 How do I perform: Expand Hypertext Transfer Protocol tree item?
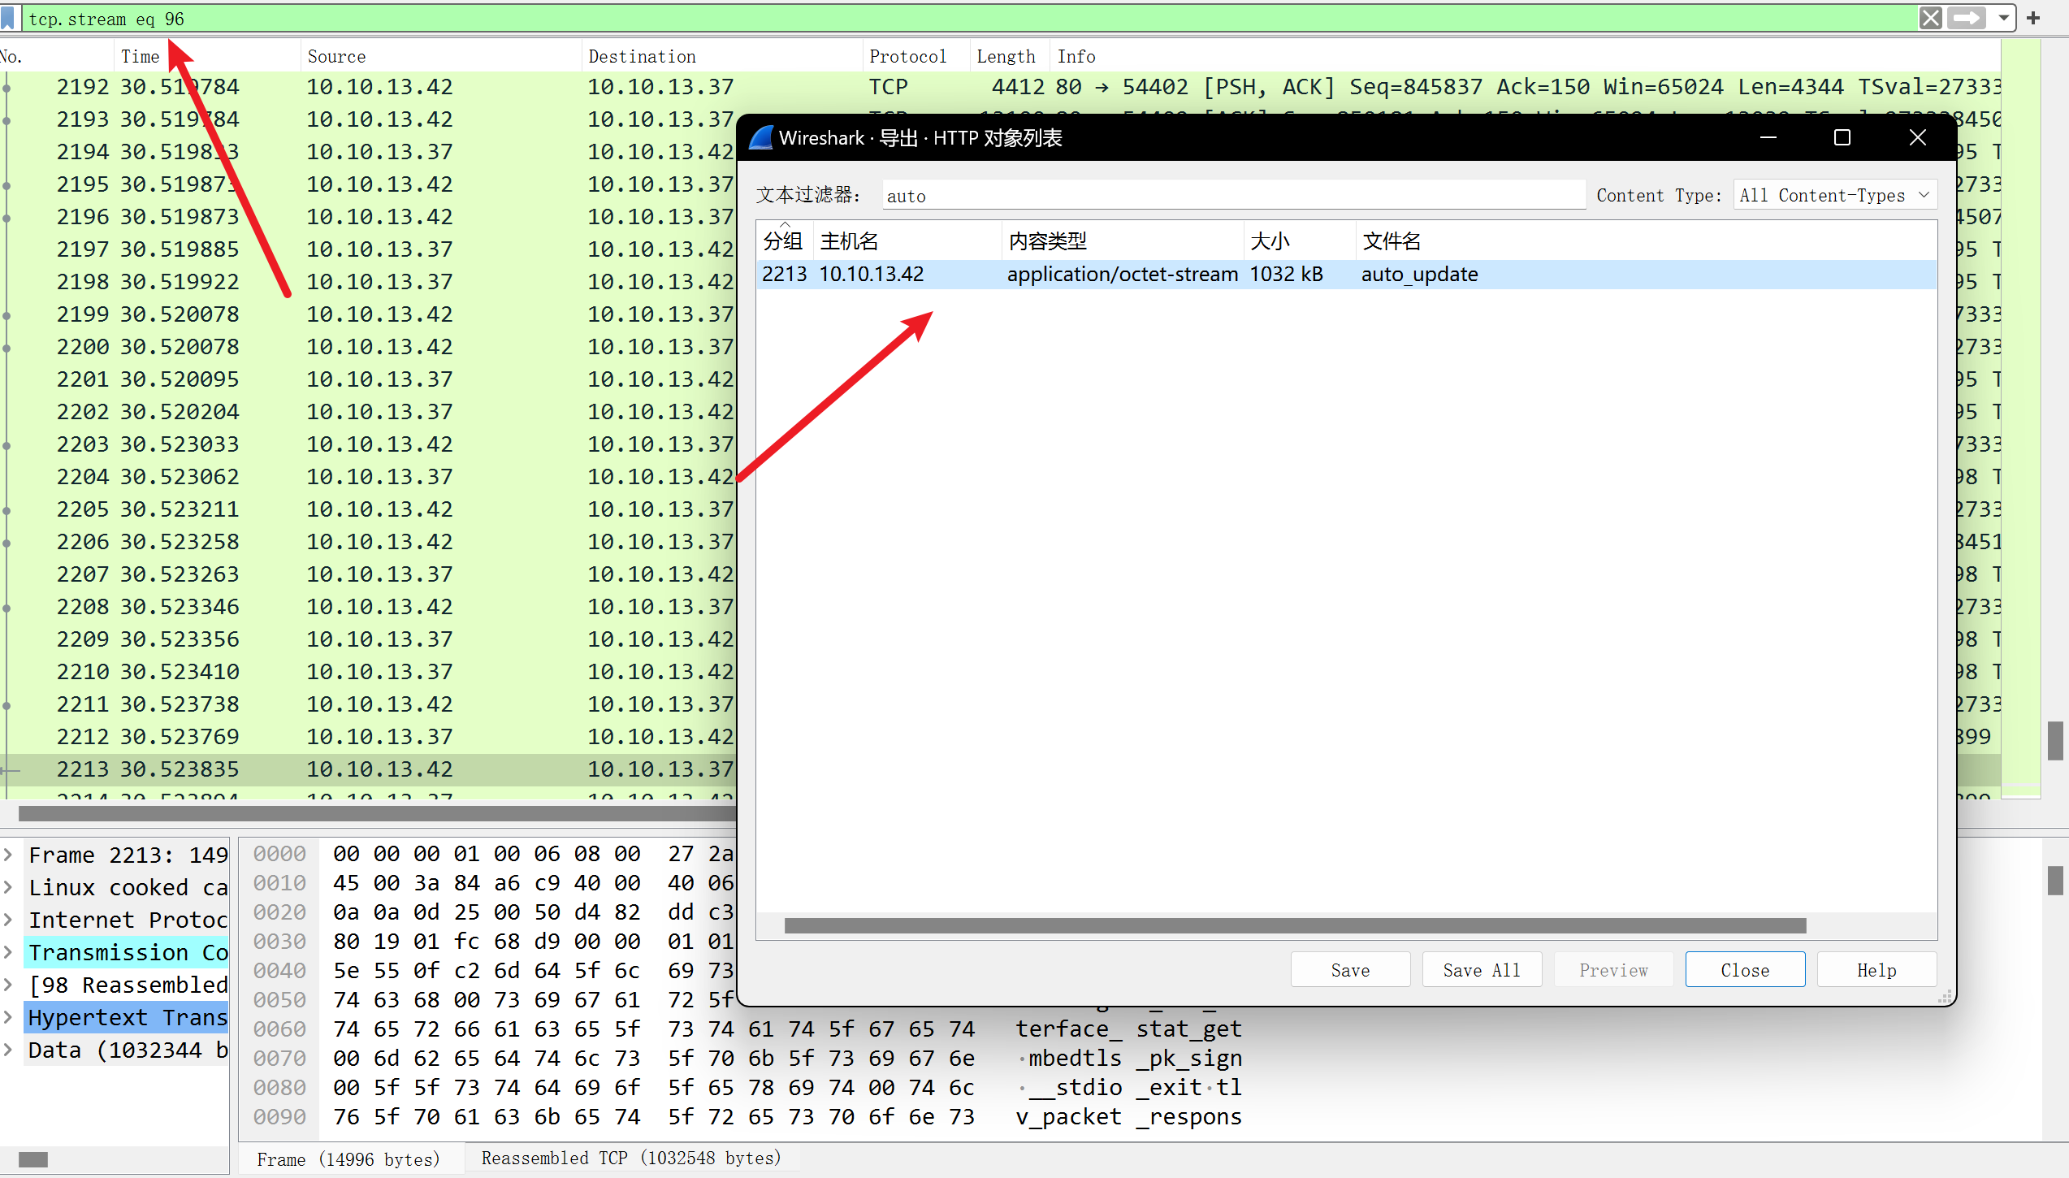8,1017
